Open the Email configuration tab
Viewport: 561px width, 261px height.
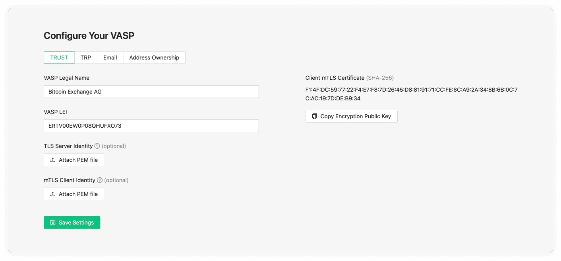click(x=110, y=57)
